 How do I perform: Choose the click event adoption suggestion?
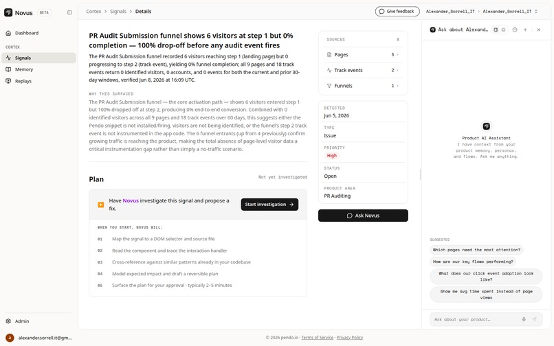(486, 277)
